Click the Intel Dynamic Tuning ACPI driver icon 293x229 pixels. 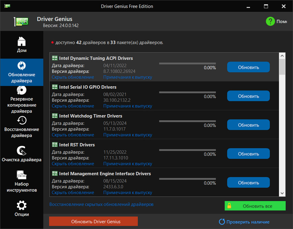(x=55, y=58)
